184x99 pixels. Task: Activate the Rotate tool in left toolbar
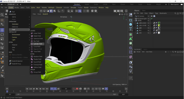pos(2,35)
